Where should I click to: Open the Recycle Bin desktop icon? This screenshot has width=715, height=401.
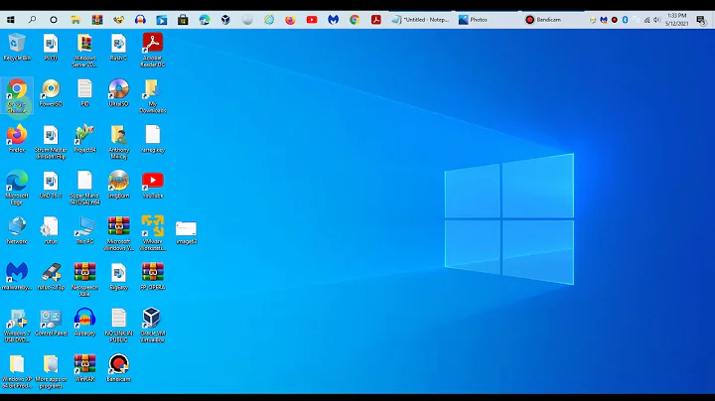tap(17, 47)
